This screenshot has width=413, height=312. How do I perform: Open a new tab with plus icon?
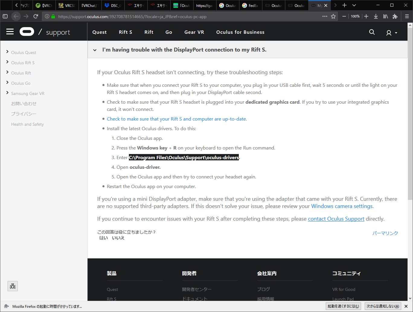[344, 5]
